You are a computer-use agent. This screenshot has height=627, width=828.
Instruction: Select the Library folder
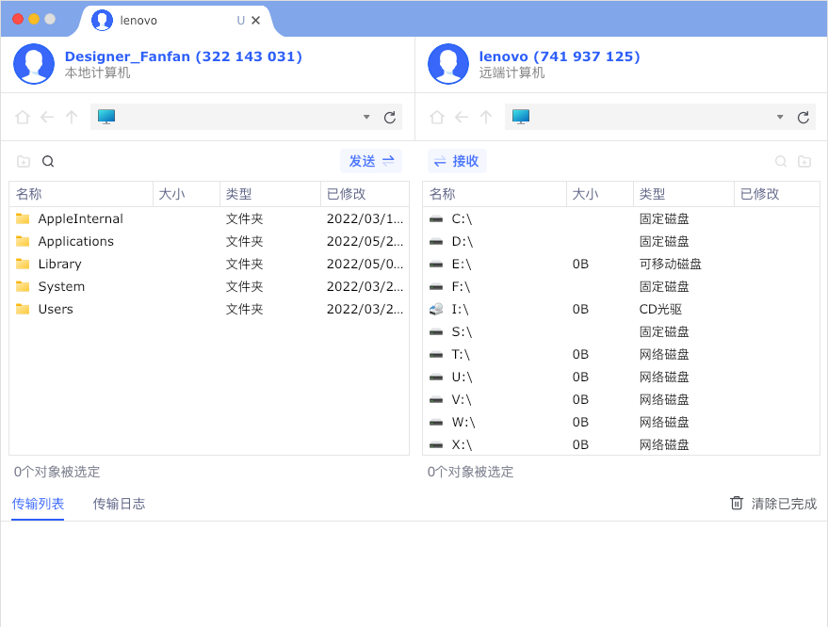(209, 264)
